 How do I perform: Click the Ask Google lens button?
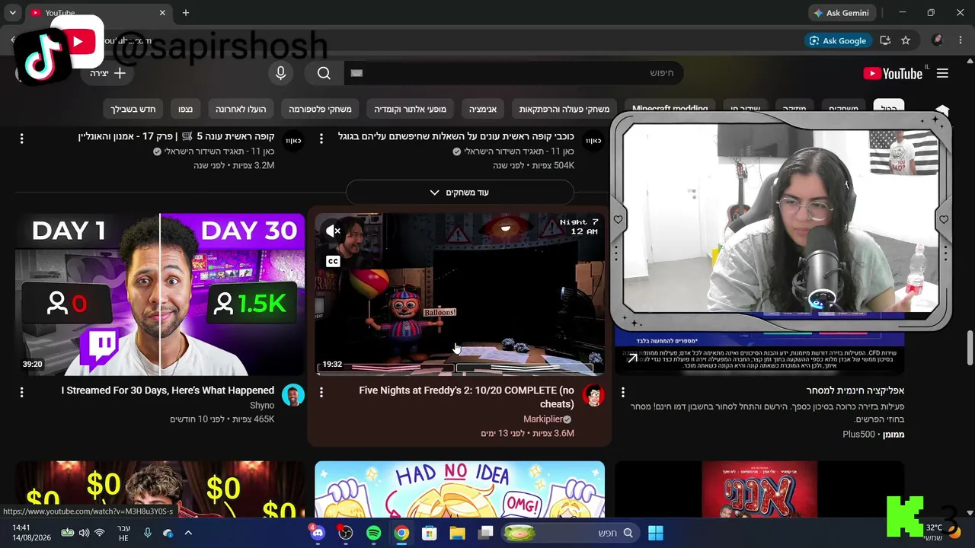point(838,40)
